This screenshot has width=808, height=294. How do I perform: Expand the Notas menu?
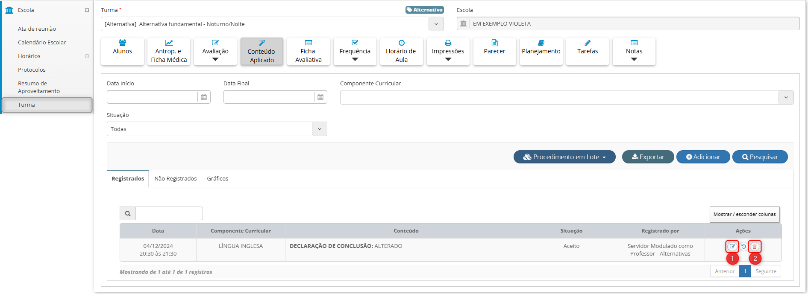pyautogui.click(x=634, y=51)
